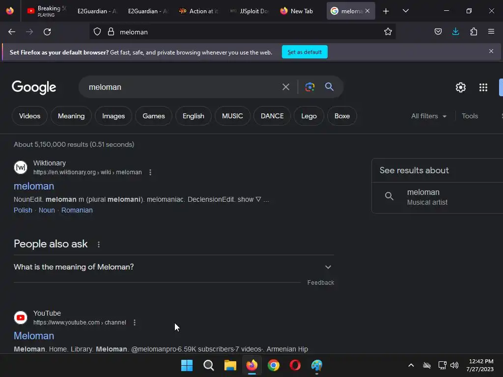Open the Firefox downloads panel

pyautogui.click(x=455, y=32)
